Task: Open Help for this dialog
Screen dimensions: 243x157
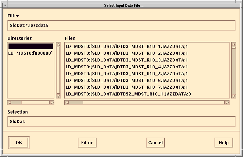Action: [x=224, y=143]
